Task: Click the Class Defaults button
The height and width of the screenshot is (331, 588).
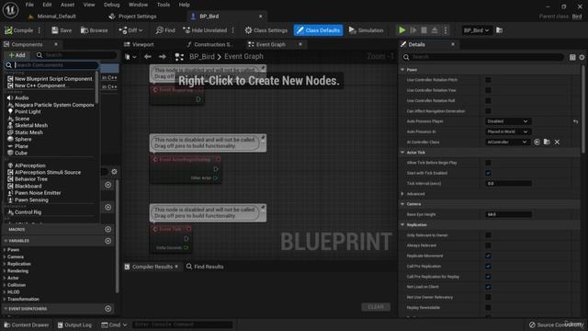Action: (318, 30)
